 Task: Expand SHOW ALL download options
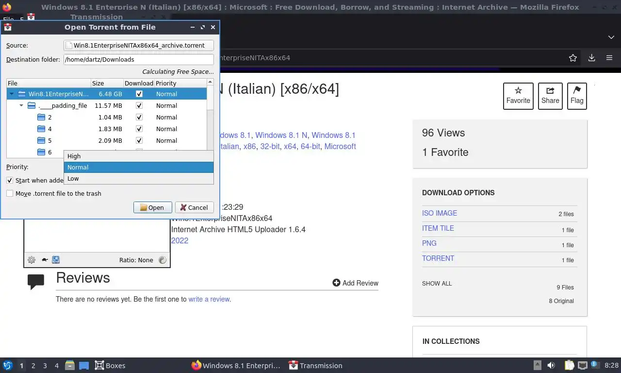point(437,283)
